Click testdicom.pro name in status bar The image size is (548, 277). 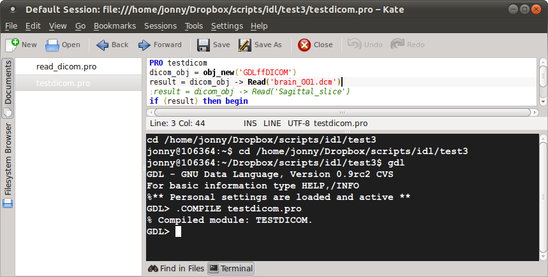(x=341, y=124)
